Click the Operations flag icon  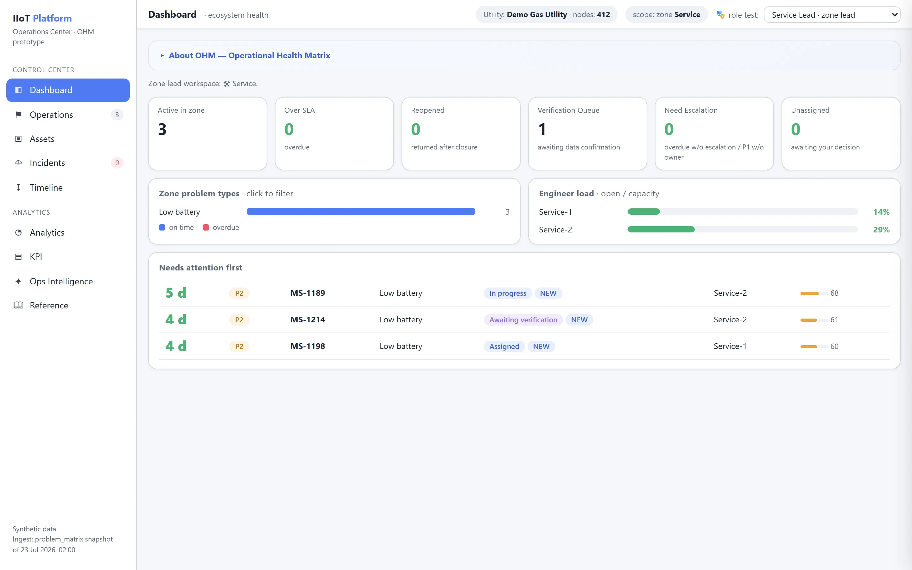(x=18, y=115)
